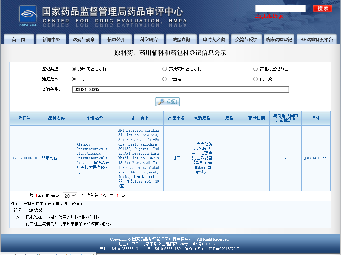
Task: Select the 药包材登记数据 radio button
Action: tap(255, 69)
